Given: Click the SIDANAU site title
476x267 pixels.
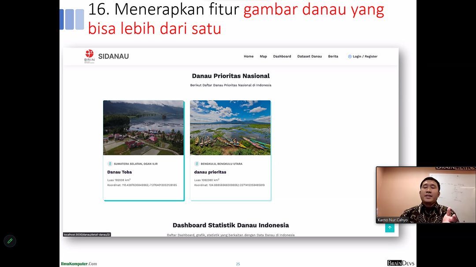Looking at the screenshot, I should tap(113, 56).
